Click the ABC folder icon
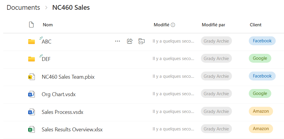 tap(32, 42)
